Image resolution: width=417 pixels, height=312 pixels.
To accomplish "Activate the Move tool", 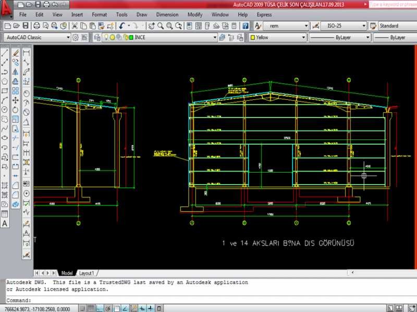I will pos(16,100).
